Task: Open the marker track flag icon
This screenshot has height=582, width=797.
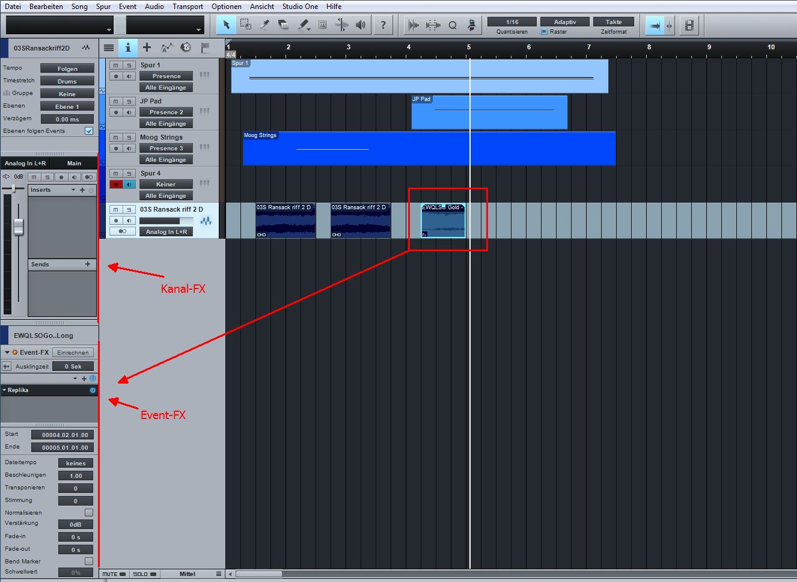Action: pyautogui.click(x=206, y=47)
